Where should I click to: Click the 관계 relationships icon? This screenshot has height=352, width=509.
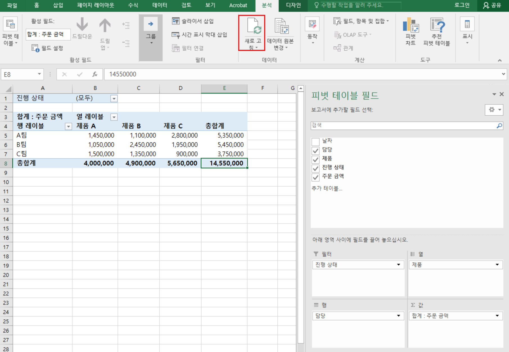coord(337,48)
